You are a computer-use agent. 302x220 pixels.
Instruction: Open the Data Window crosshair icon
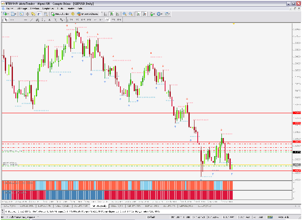coord(27,14)
